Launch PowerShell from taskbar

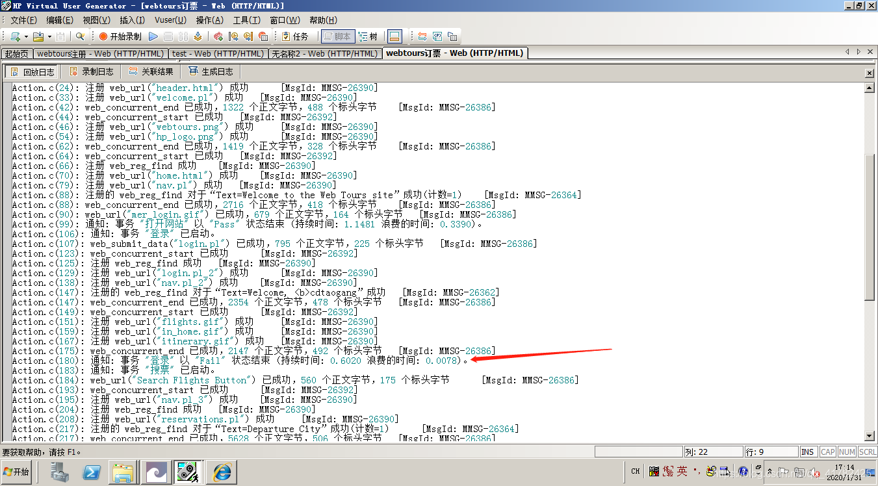coord(91,472)
